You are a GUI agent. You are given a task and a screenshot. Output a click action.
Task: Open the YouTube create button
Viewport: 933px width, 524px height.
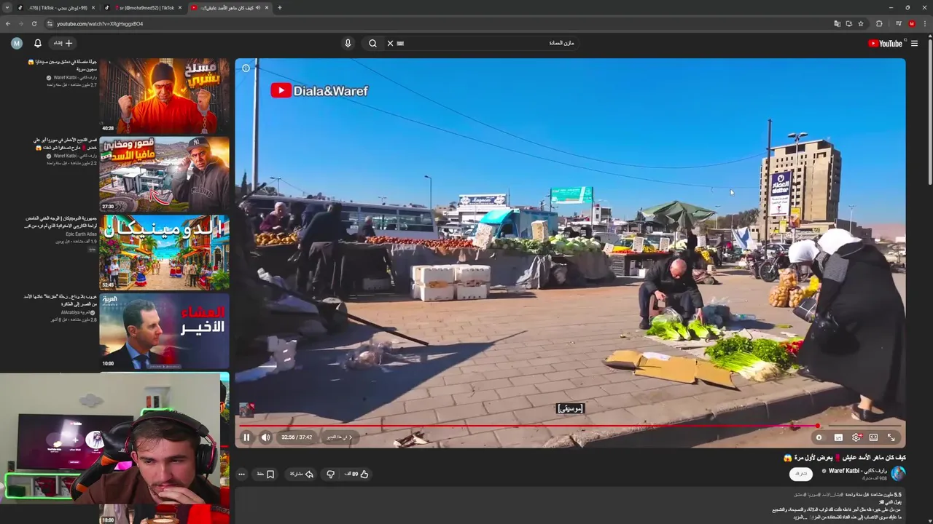tap(63, 43)
